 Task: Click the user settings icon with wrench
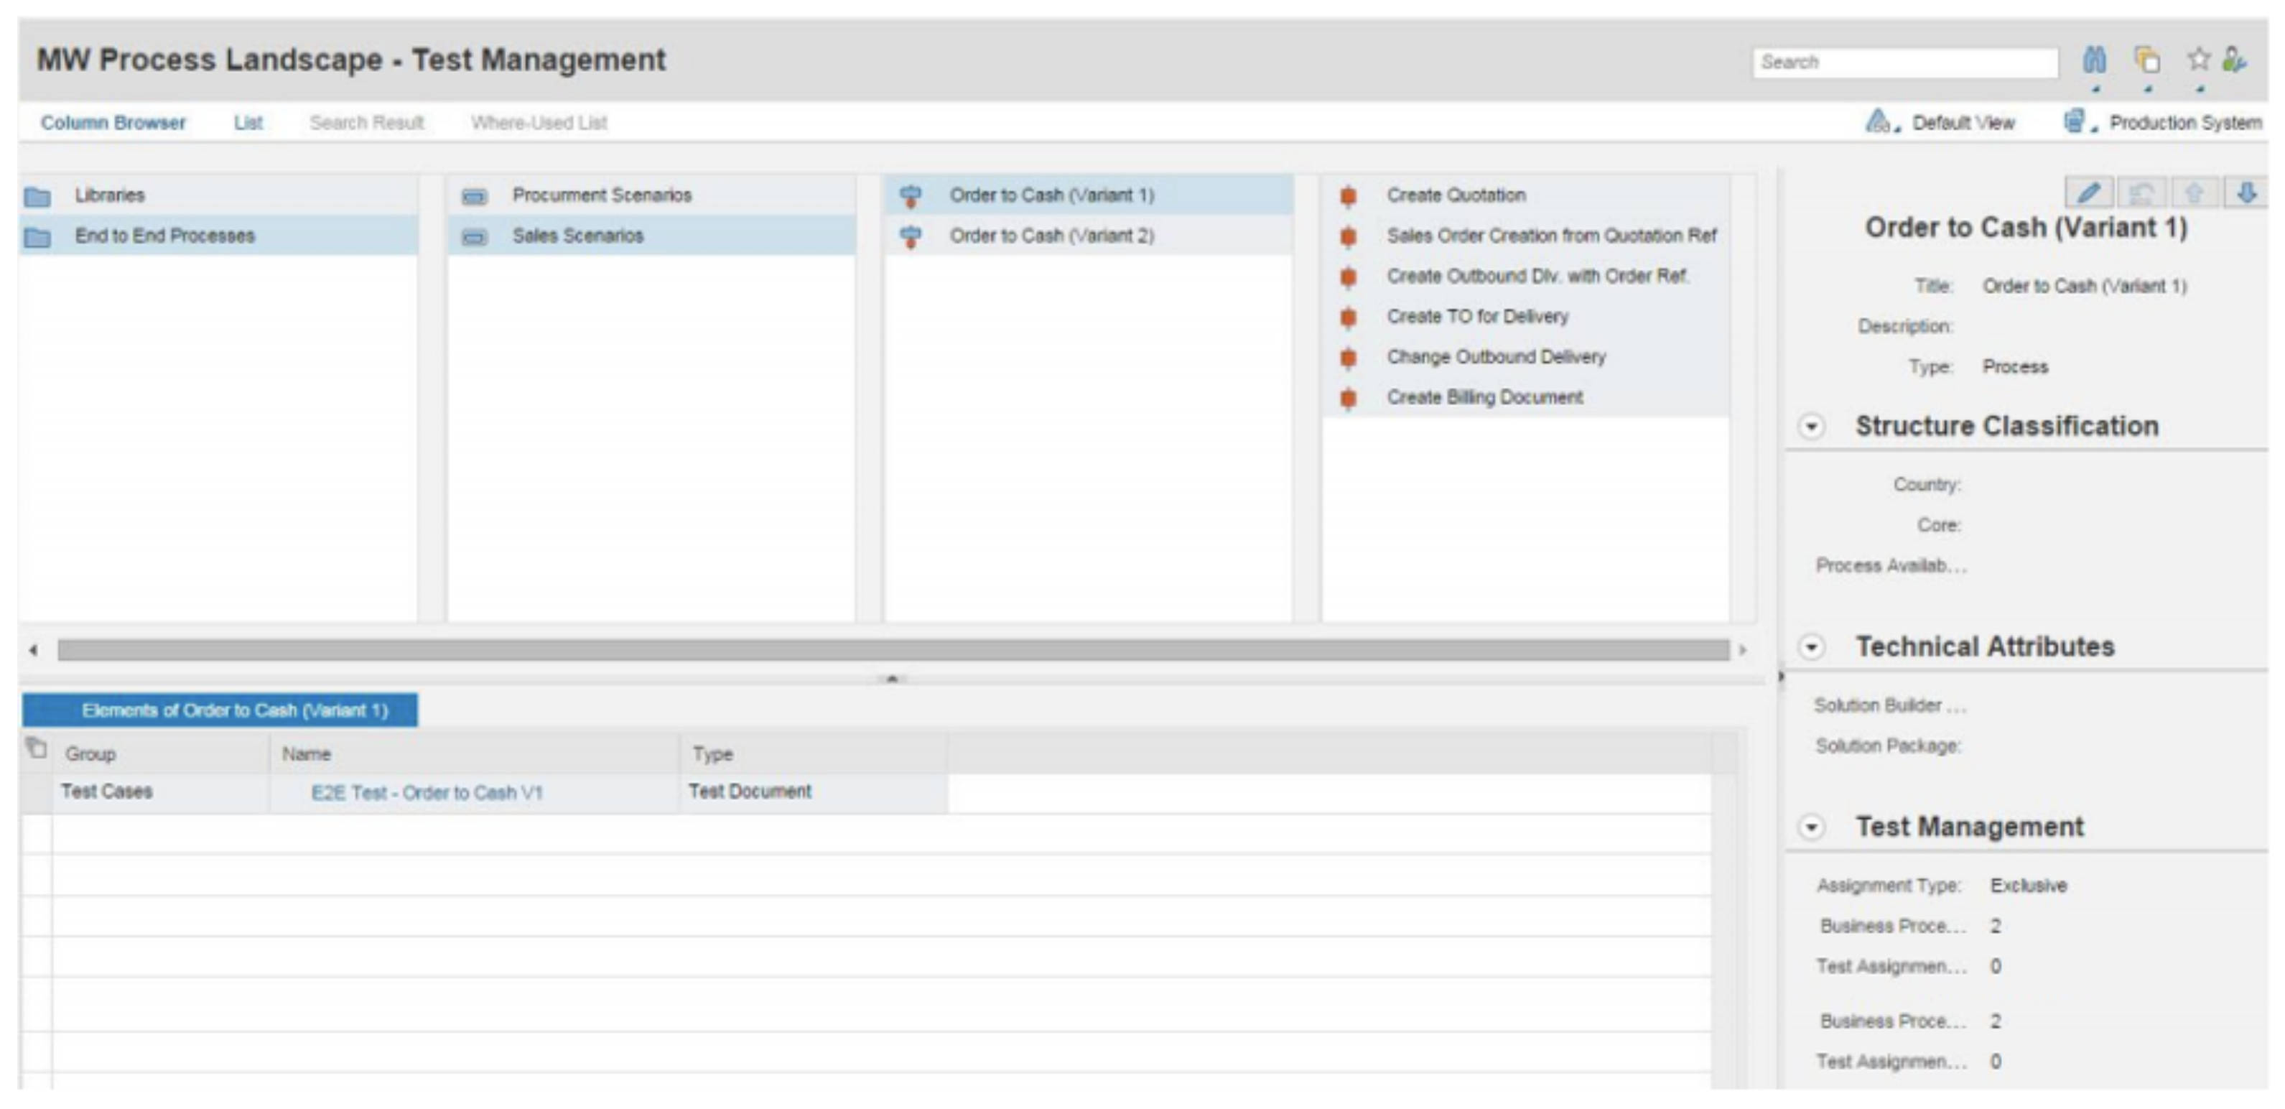point(2235,60)
